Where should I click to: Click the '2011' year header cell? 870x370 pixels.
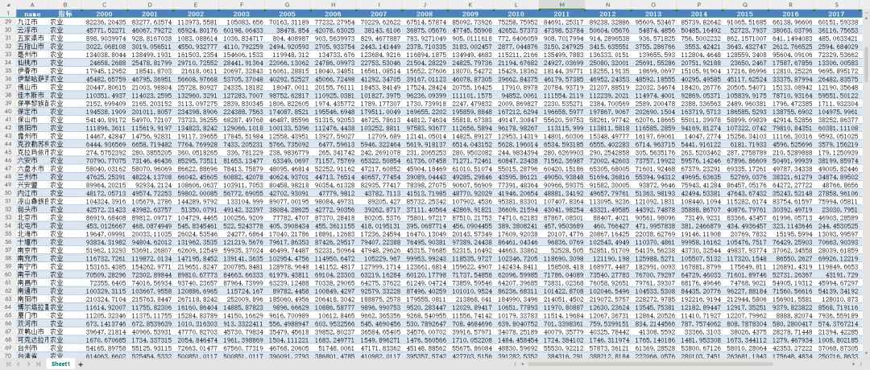(561, 14)
